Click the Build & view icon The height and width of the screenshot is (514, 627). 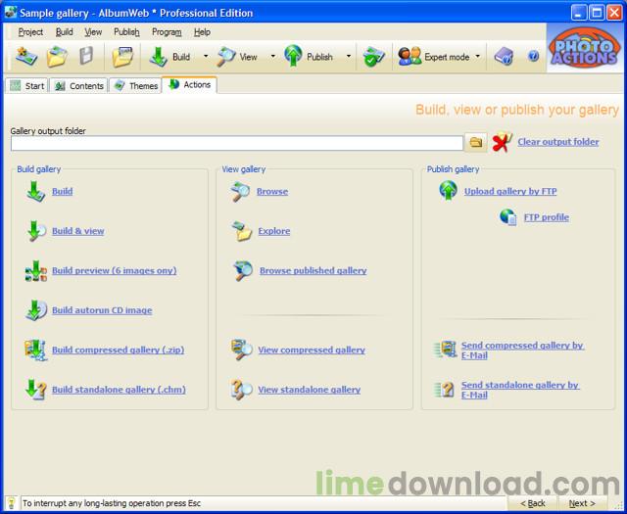tap(36, 231)
